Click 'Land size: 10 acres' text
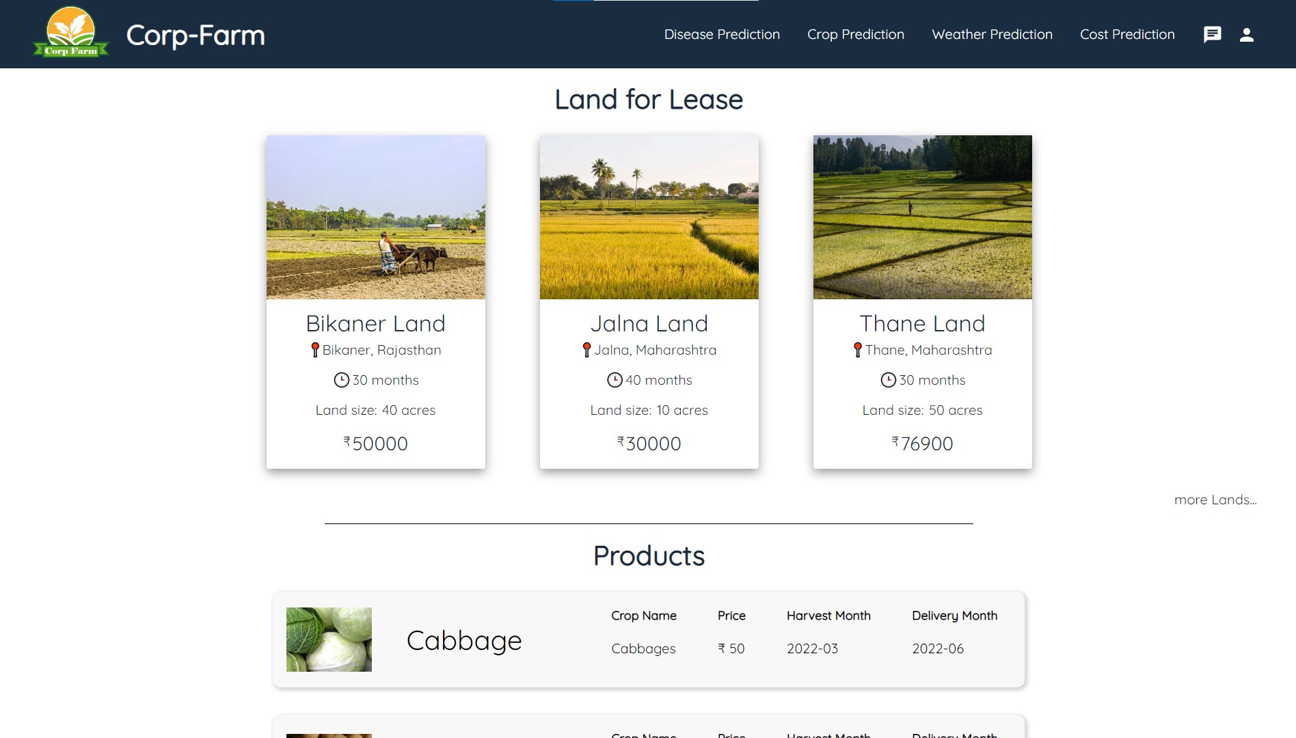The image size is (1296, 738). coord(649,410)
